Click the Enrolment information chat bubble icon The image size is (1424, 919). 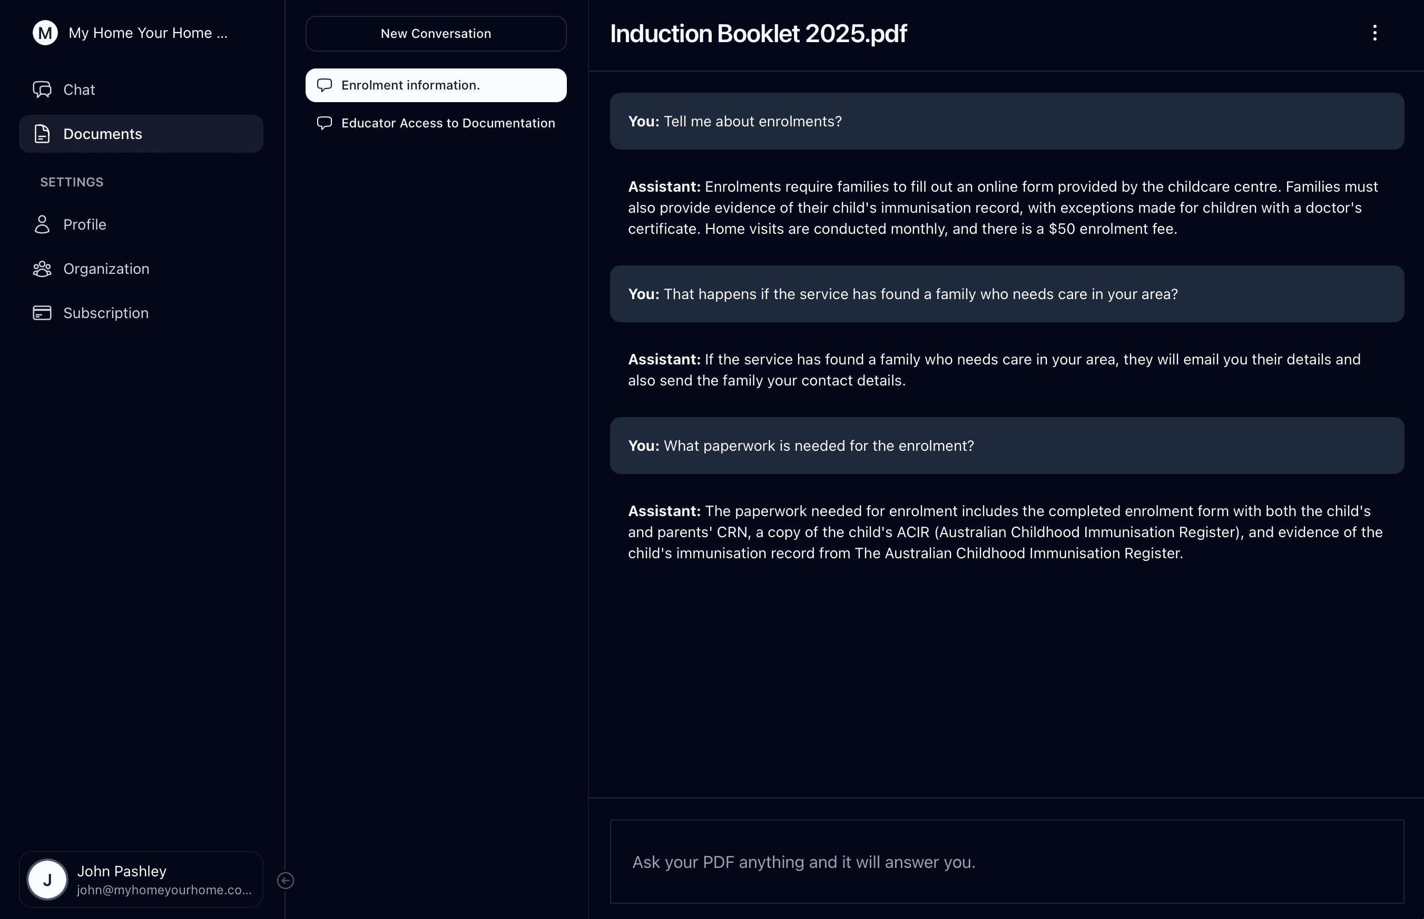click(324, 85)
